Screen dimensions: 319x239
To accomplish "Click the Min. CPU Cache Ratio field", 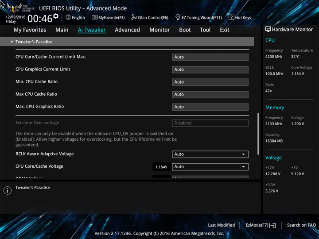I will point(210,82).
